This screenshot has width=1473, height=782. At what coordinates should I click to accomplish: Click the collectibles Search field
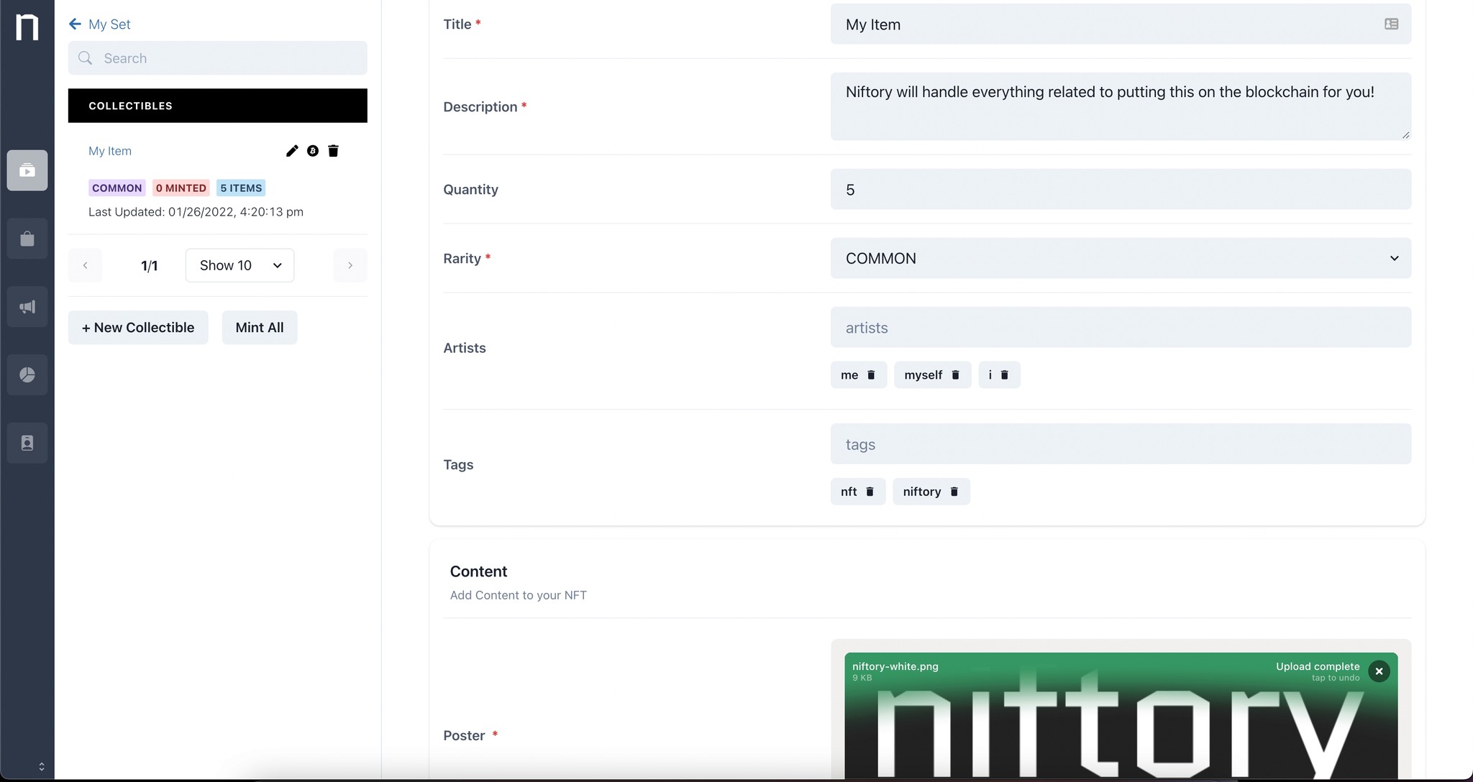218,58
